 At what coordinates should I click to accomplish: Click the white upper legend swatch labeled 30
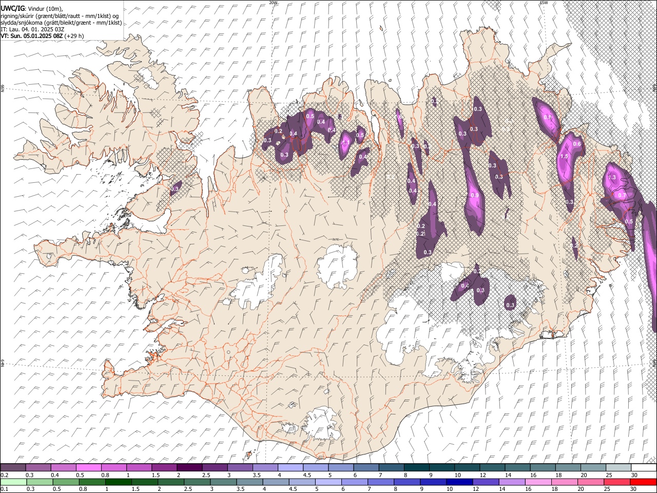point(644,467)
